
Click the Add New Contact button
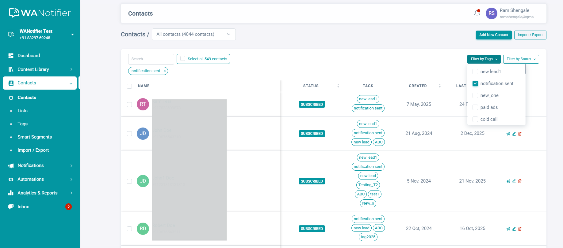(493, 35)
